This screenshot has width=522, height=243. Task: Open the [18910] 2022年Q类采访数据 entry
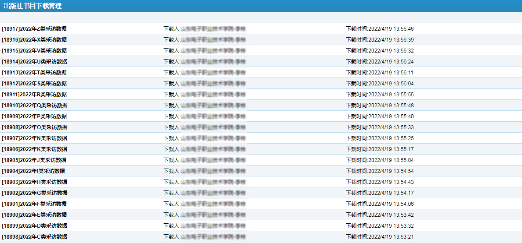[34, 106]
